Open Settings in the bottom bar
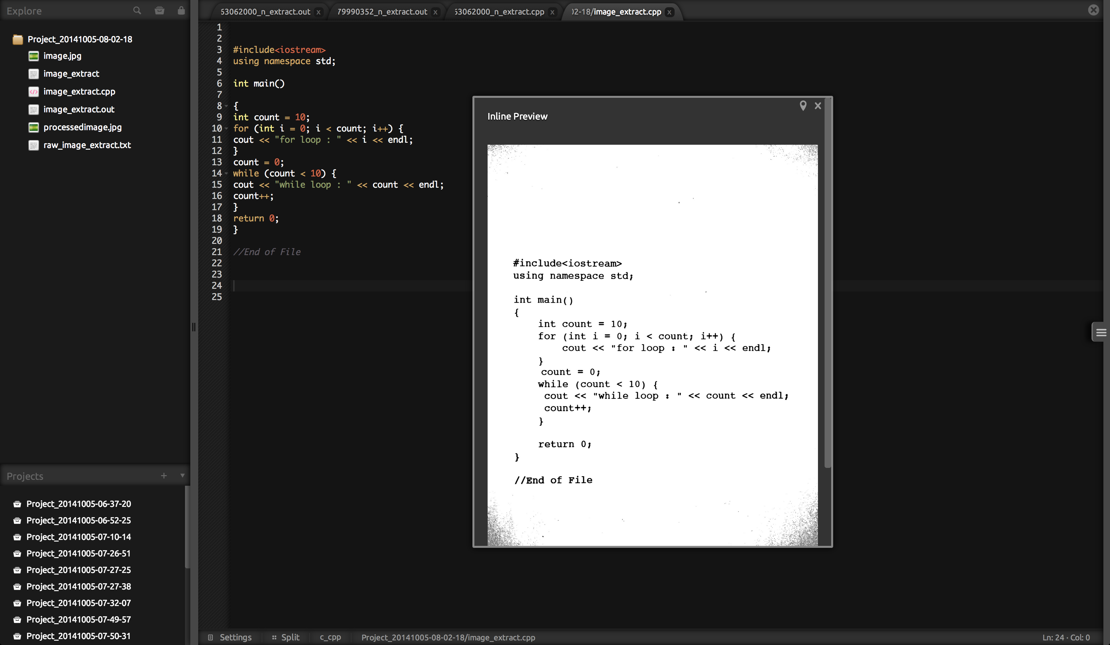Viewport: 1110px width, 645px height. pyautogui.click(x=235, y=637)
